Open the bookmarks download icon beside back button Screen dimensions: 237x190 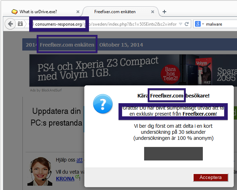(x=20, y=24)
